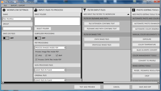Image resolution: width=161 pixels, height=91 pixels.
Task: Open the PDF Processing dropdown
Action: 50,48
